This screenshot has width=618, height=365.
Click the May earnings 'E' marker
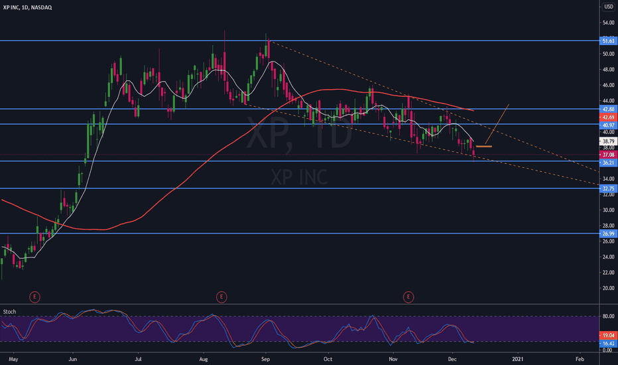click(x=34, y=297)
